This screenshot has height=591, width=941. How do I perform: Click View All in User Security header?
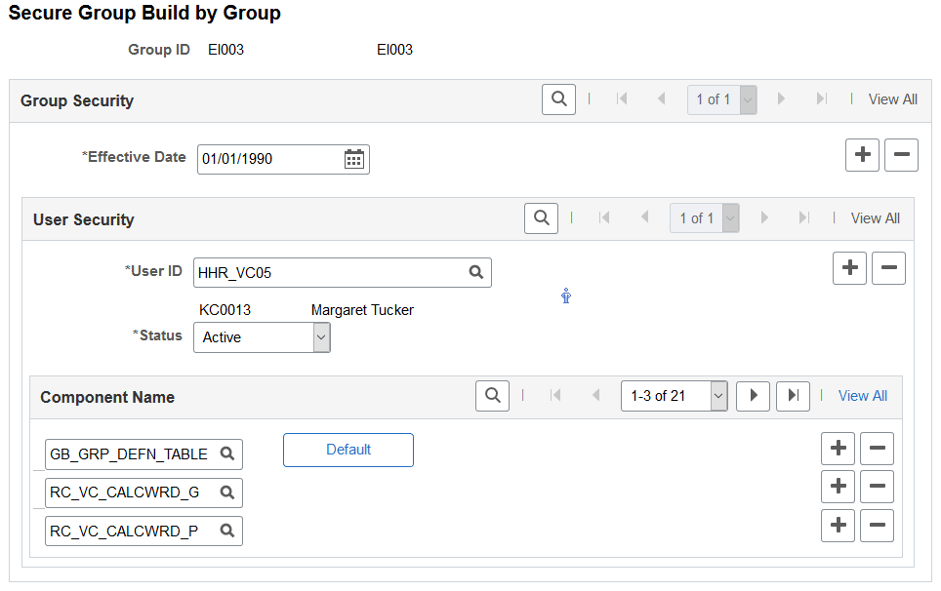875,217
